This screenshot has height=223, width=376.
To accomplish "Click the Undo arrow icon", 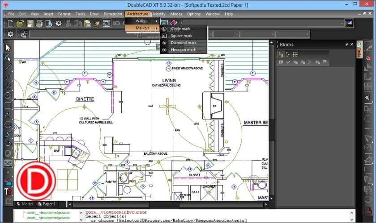I will [x=116, y=23].
